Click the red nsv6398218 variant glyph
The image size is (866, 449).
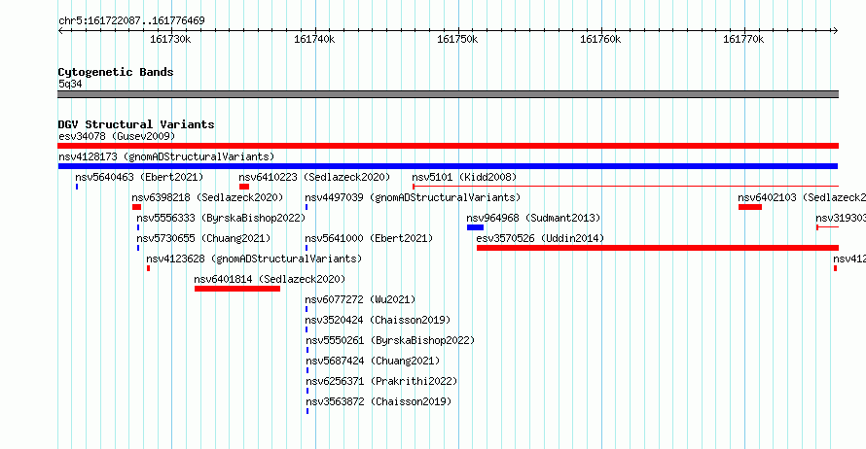pyautogui.click(x=136, y=207)
